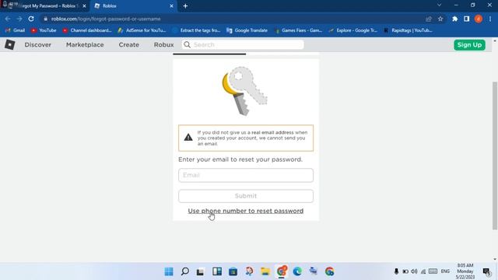Open Task View from the taskbar
The height and width of the screenshot is (280, 498).
200,271
